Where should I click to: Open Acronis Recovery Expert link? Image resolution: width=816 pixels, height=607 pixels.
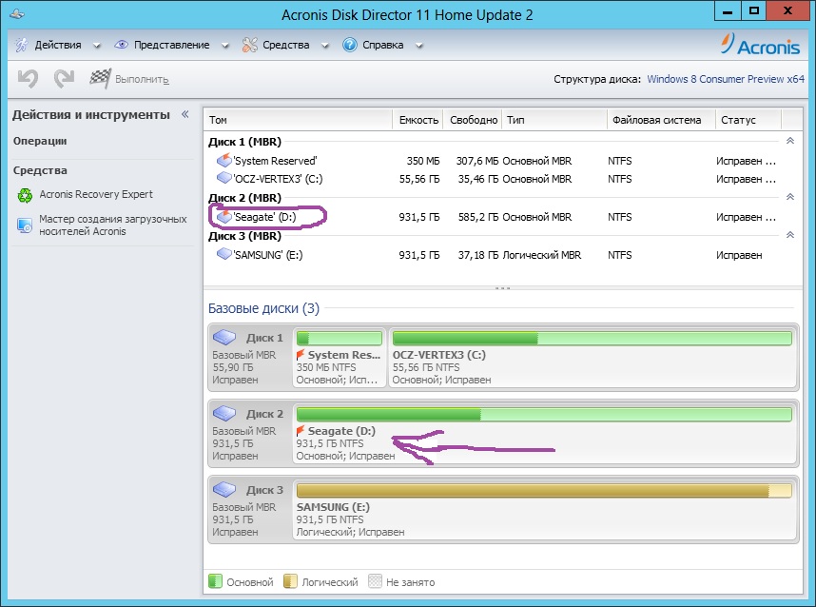point(96,194)
